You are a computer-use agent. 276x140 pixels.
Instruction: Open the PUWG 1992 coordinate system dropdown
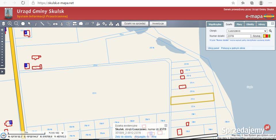[x=56, y=133]
